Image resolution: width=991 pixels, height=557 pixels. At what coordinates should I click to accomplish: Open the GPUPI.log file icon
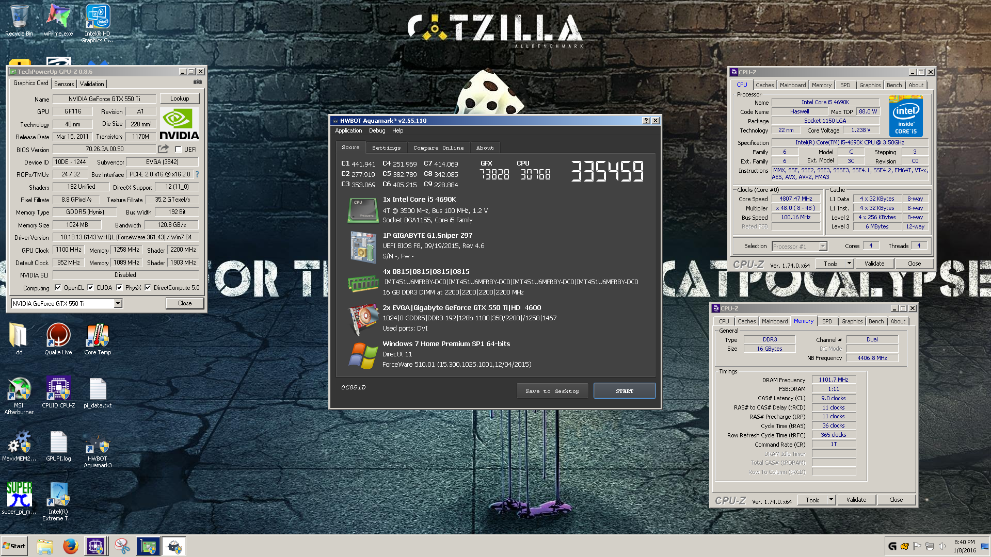click(x=58, y=445)
